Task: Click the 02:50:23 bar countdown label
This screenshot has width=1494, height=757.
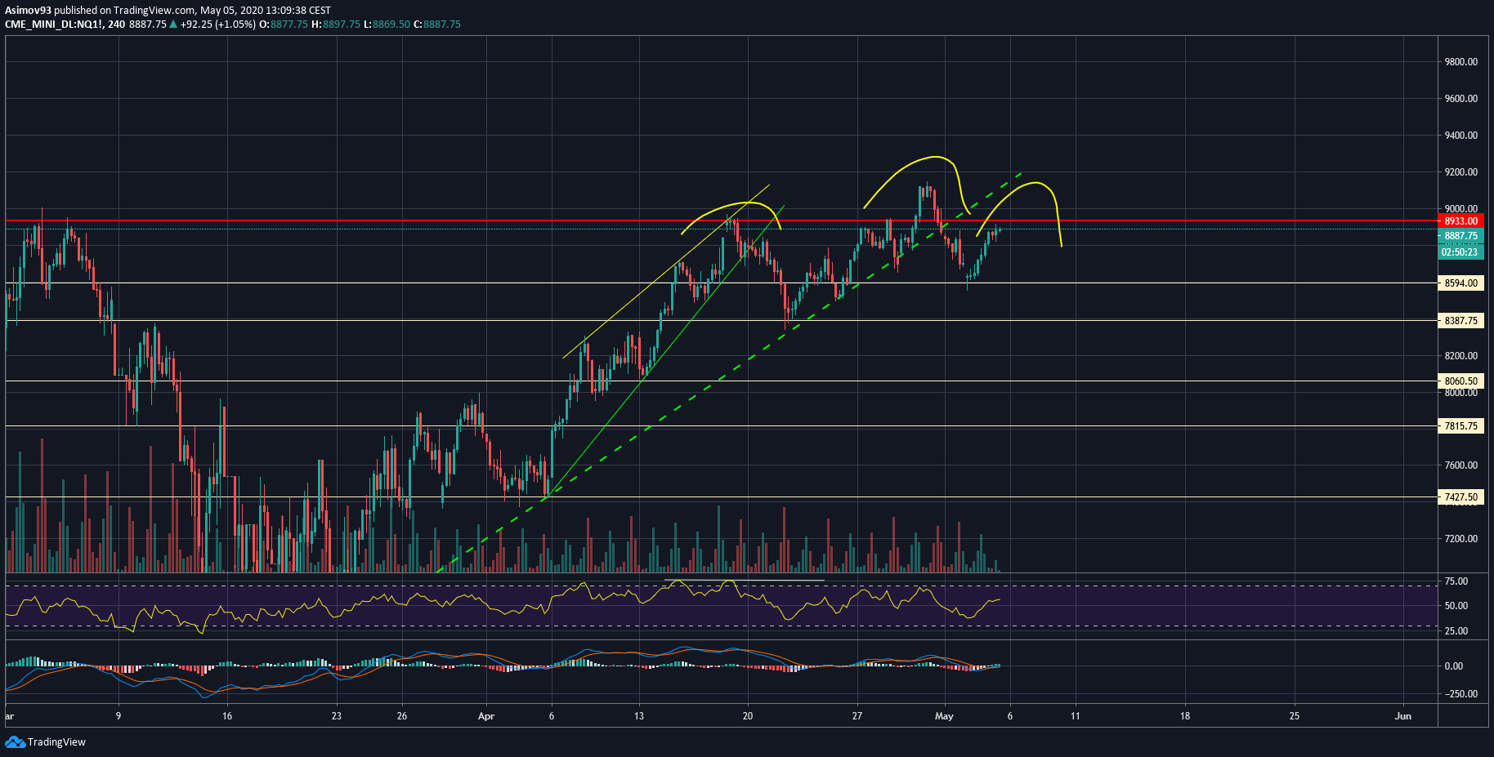Action: [1460, 252]
